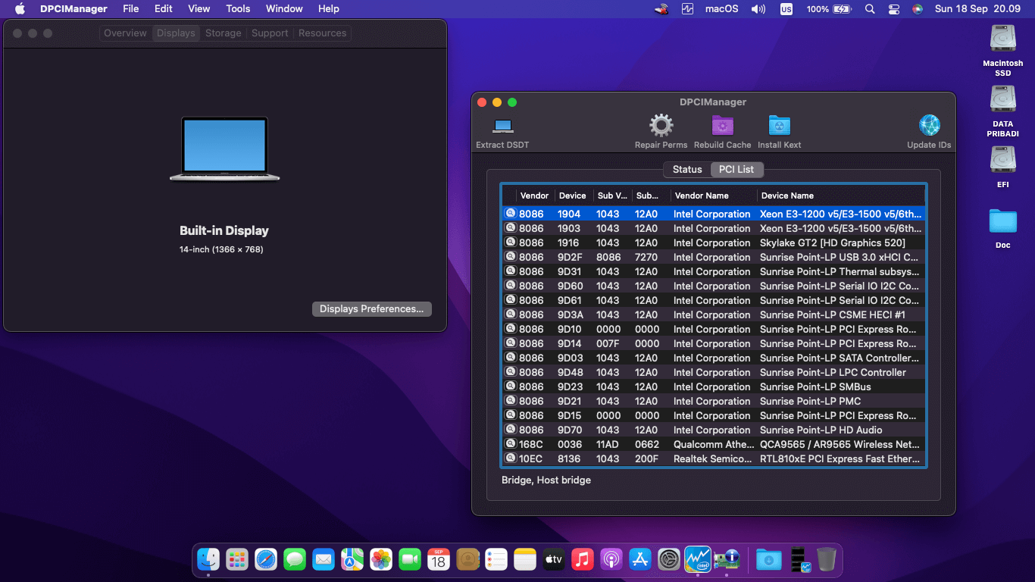Open Calendar from the Dock
Viewport: 1035px width, 582px height.
point(439,559)
